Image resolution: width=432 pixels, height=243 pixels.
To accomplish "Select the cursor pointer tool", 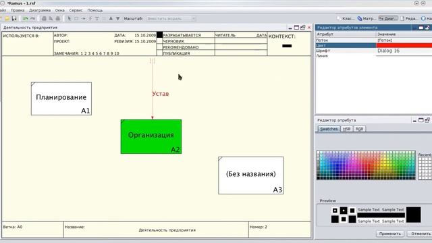I will click(x=69, y=18).
